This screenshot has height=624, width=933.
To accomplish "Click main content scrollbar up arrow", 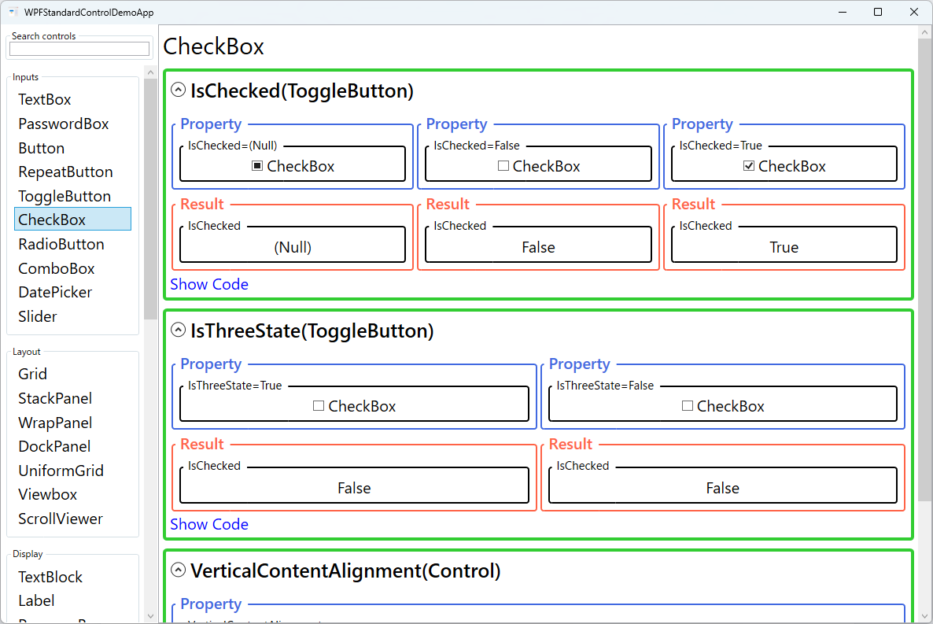I will coord(924,32).
